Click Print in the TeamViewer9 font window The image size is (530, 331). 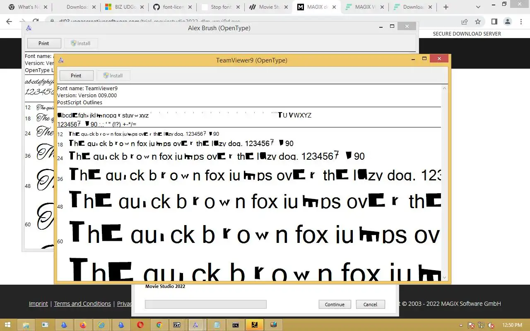click(x=76, y=76)
